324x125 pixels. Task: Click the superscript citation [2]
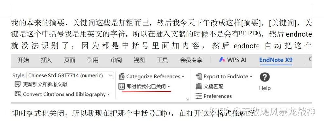(251, 32)
